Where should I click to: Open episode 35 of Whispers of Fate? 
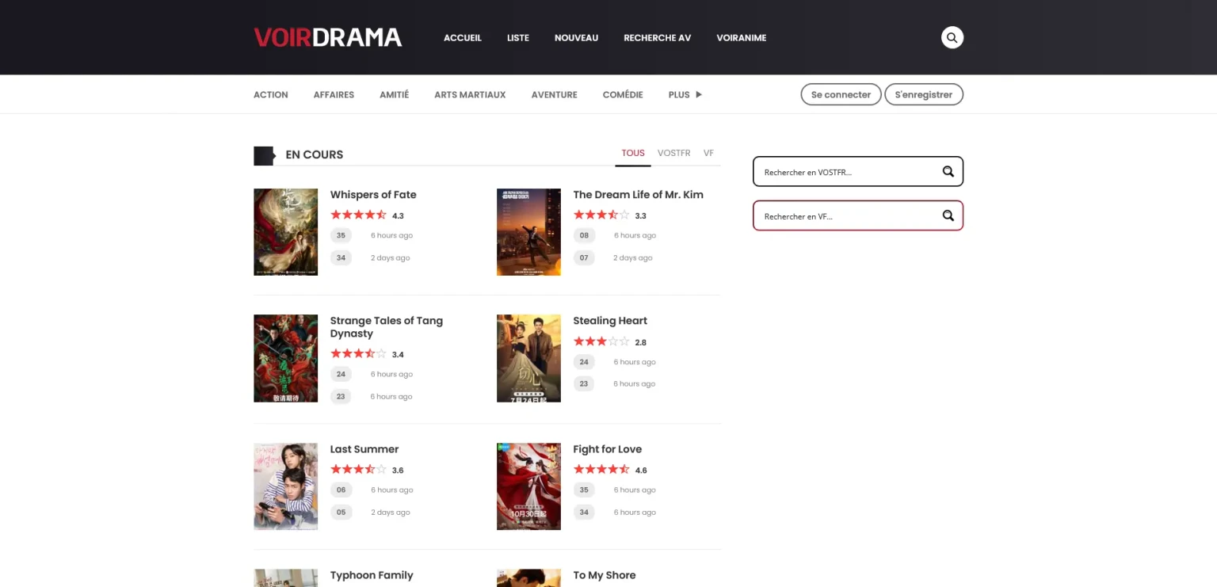(341, 235)
